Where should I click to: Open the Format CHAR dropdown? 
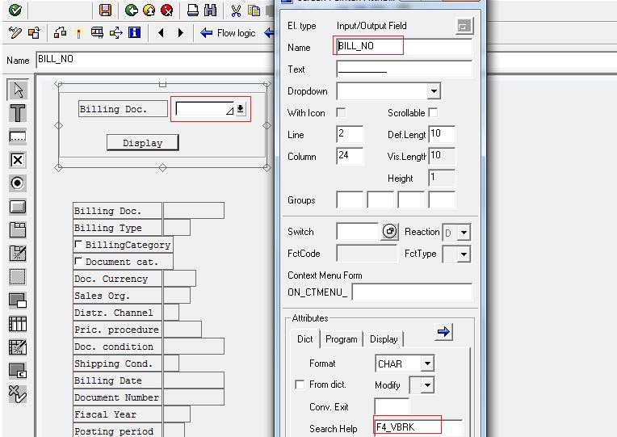[426, 364]
